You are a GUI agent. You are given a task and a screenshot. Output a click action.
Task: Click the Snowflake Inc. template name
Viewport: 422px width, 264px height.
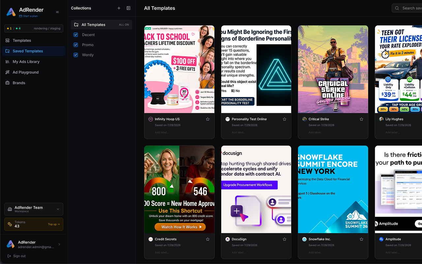point(320,239)
